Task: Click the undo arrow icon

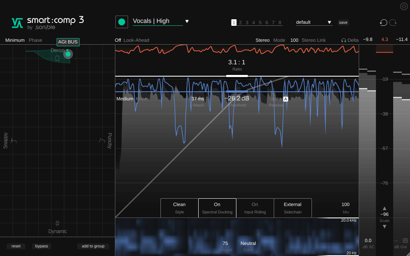Action: coord(383,23)
